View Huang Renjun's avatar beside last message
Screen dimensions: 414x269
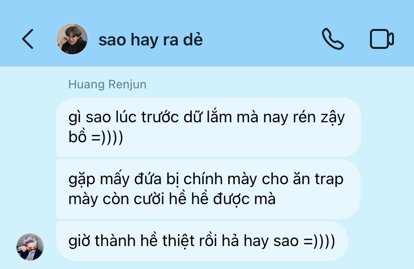[30, 247]
